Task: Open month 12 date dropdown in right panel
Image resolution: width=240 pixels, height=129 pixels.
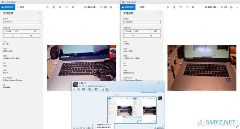Action: point(142,31)
